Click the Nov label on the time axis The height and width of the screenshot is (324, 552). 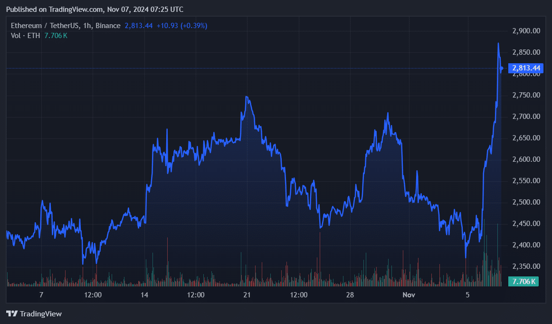coord(409,295)
